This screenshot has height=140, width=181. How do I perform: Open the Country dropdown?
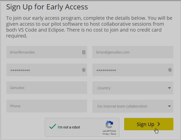click(133, 88)
